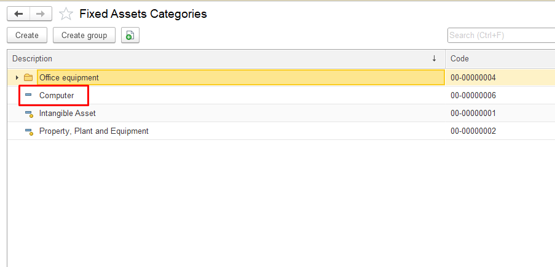
Task: Expand the Office equipment group
Action: tap(17, 78)
